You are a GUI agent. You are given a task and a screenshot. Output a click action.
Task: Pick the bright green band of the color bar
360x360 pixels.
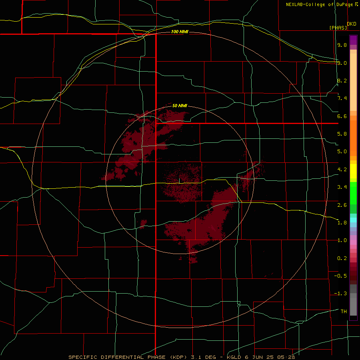click(x=353, y=194)
